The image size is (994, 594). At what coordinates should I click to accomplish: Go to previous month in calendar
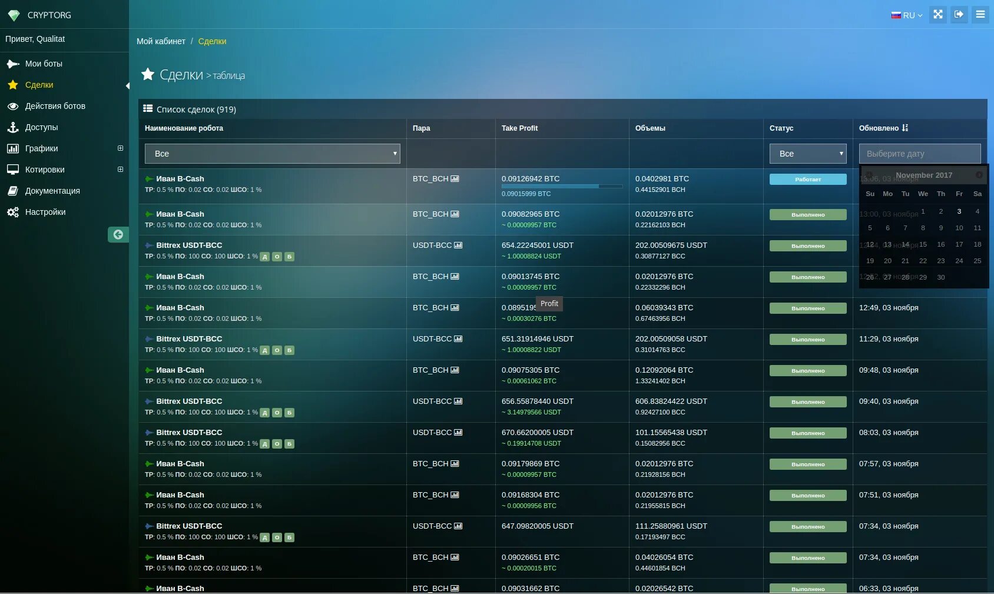[x=869, y=175]
